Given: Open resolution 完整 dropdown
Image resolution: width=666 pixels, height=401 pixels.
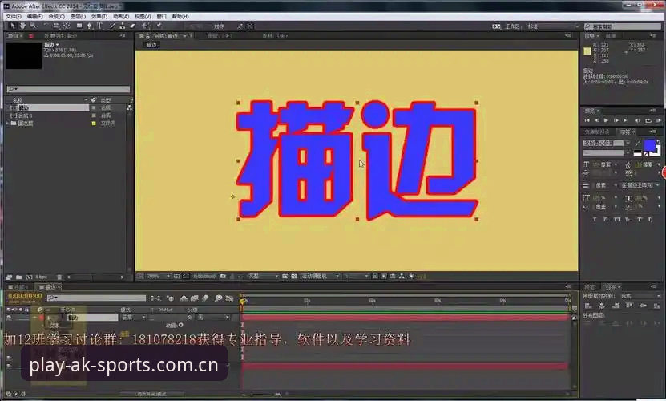Looking at the screenshot, I should (x=264, y=277).
